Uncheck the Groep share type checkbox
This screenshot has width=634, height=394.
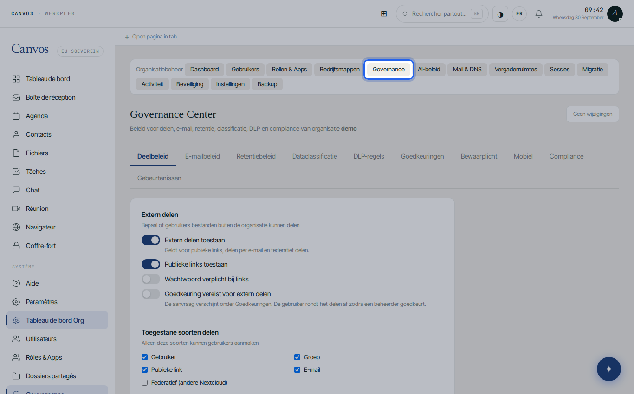click(298, 357)
